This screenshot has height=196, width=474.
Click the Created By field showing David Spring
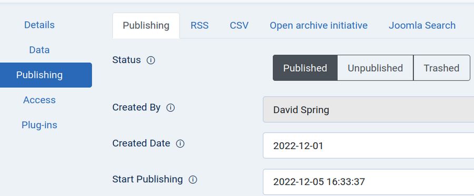(369, 110)
